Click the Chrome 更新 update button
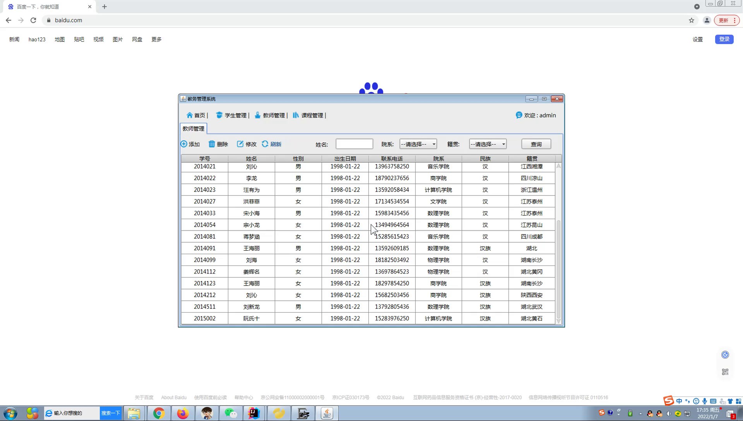743x421 pixels. [727, 20]
